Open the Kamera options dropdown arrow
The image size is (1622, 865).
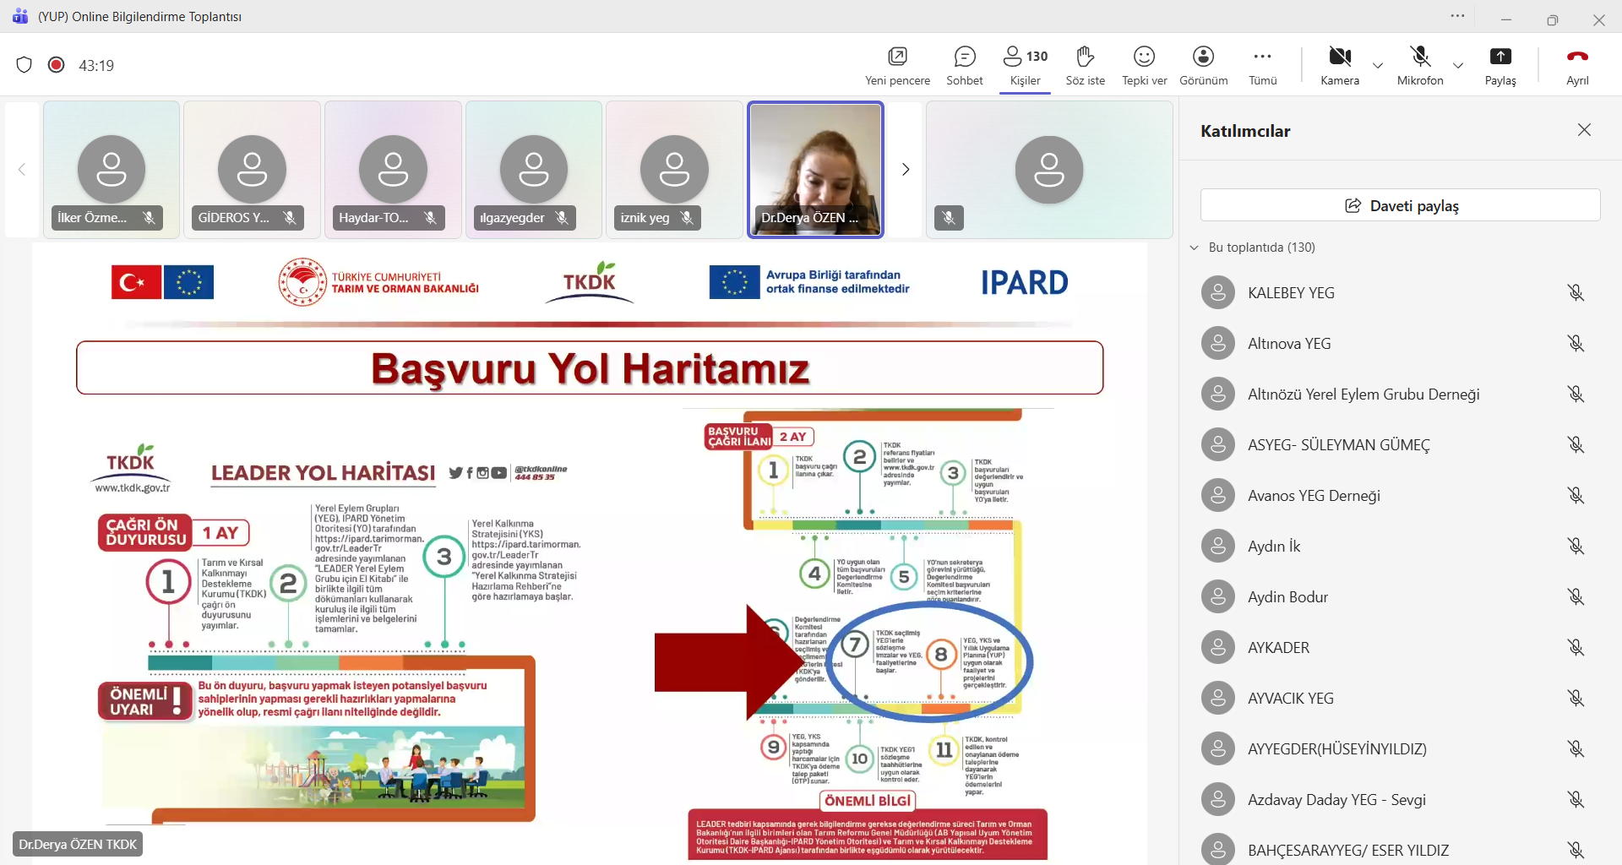(x=1378, y=66)
